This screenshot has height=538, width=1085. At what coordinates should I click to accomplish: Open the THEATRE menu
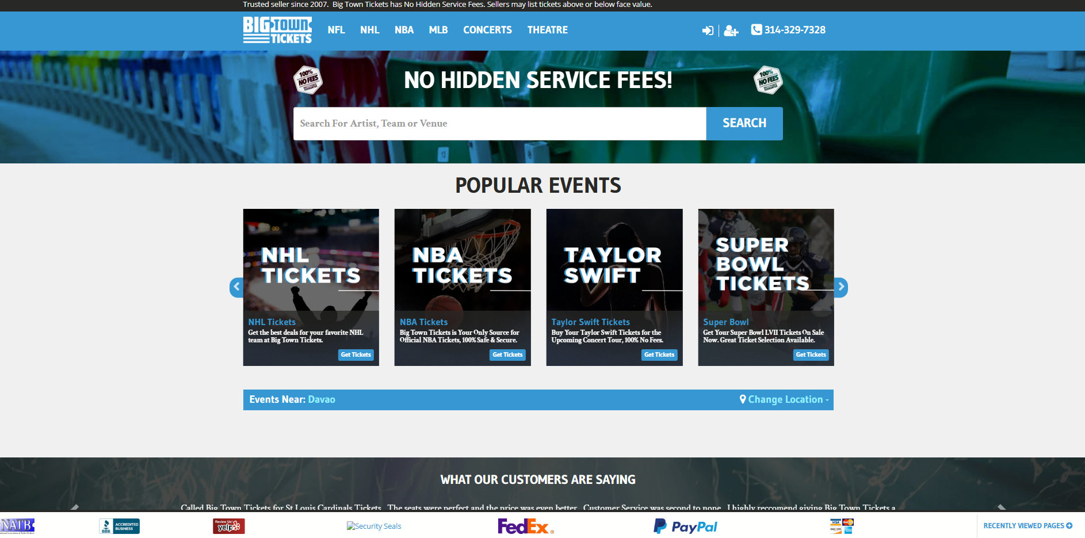[x=548, y=30]
